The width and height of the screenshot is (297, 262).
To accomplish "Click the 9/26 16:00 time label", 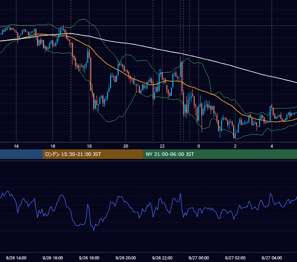I will click(x=53, y=258).
